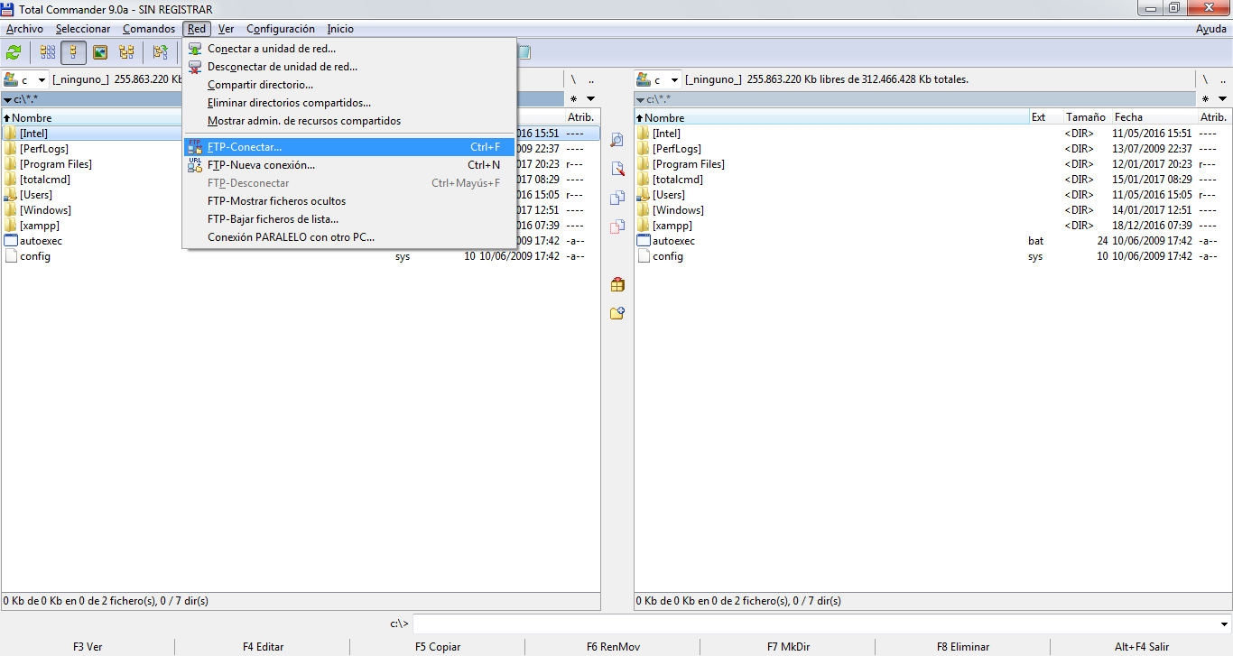Open the right path bar c:\*.* dropdown arrow
Viewport: 1233px width, 656px height.
640,99
